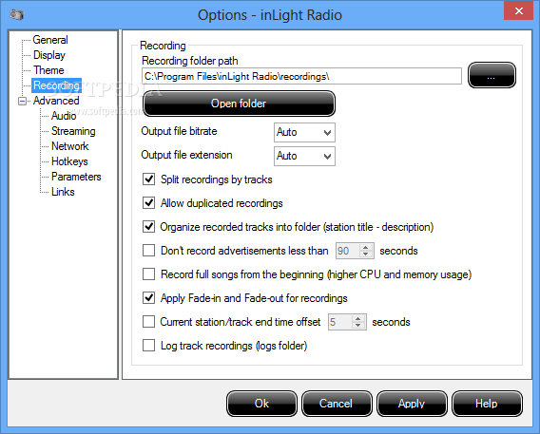This screenshot has width=540, height=434.
Task: Enable Don't record advertisements checkbox
Action: [148, 251]
